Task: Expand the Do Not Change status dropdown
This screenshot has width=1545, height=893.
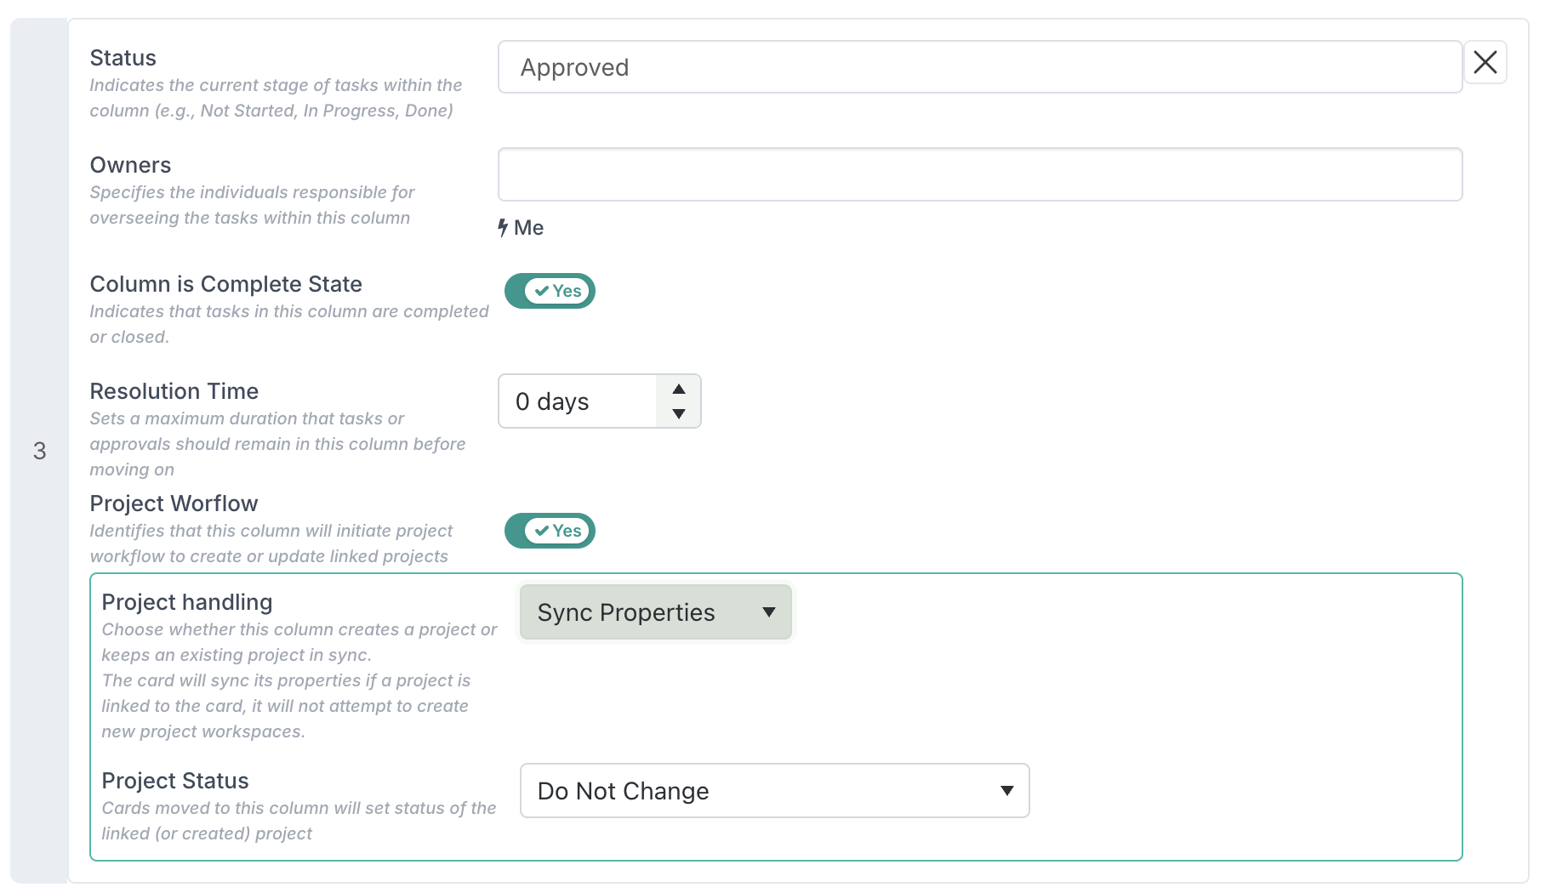Action: [x=774, y=791]
